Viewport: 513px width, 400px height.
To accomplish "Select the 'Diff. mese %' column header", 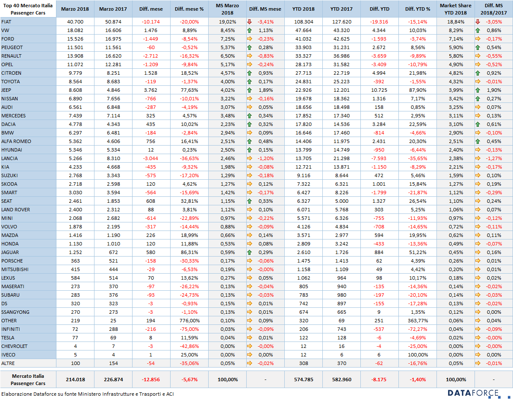I will [x=189, y=9].
